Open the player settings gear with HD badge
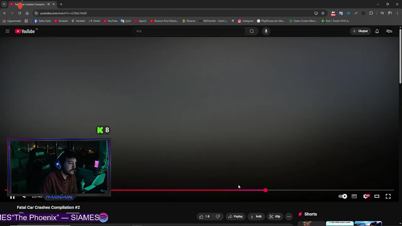The width and height of the screenshot is (402, 226). pyautogui.click(x=366, y=196)
